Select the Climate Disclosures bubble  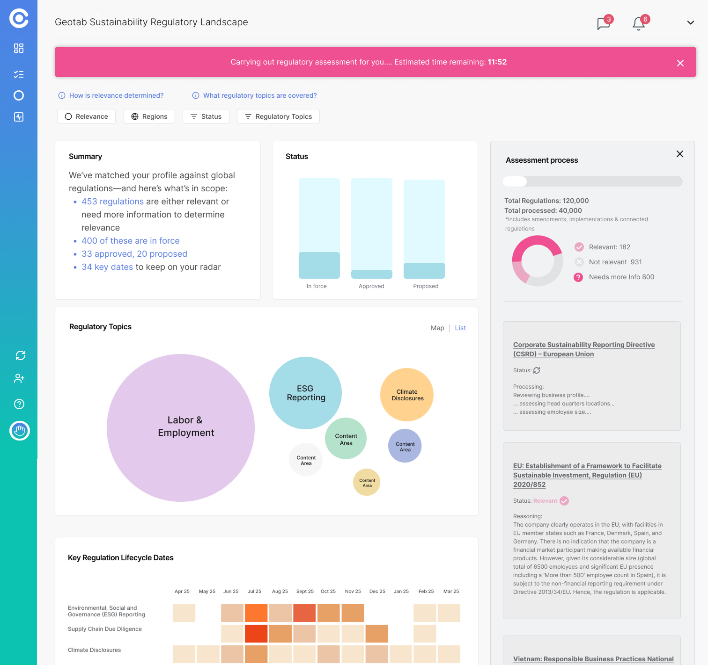click(407, 395)
